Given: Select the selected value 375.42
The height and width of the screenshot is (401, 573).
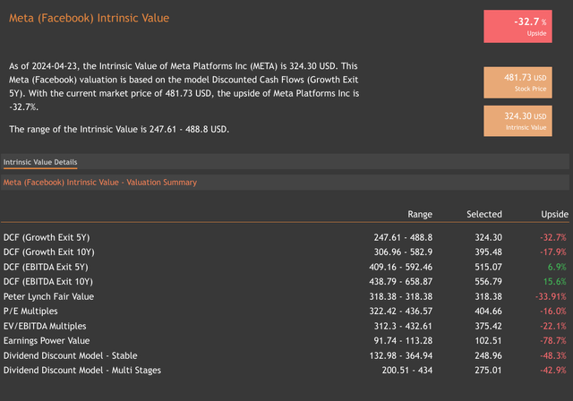Looking at the screenshot, I should click(489, 326).
